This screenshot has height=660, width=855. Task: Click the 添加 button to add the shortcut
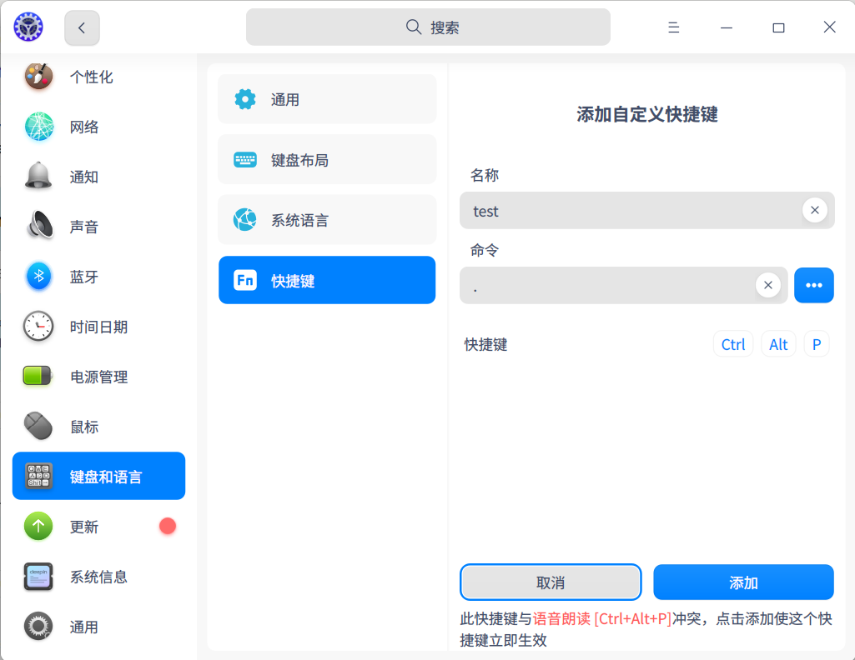click(742, 582)
